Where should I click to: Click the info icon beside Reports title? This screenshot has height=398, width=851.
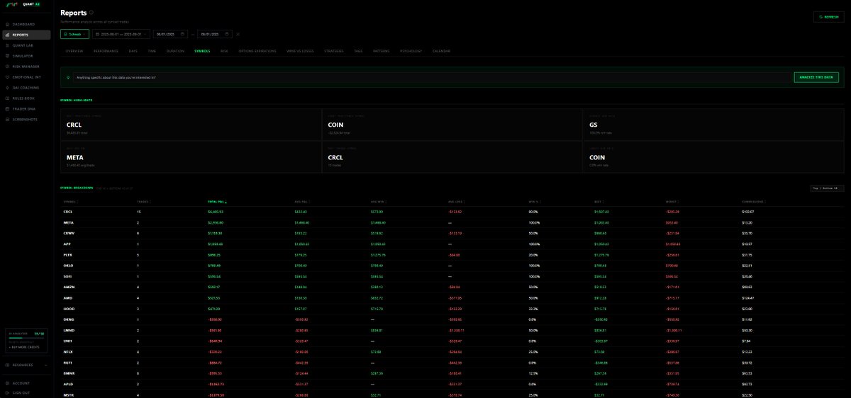click(91, 13)
